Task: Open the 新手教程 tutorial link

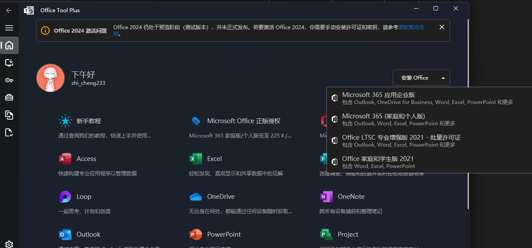Action: [89, 121]
